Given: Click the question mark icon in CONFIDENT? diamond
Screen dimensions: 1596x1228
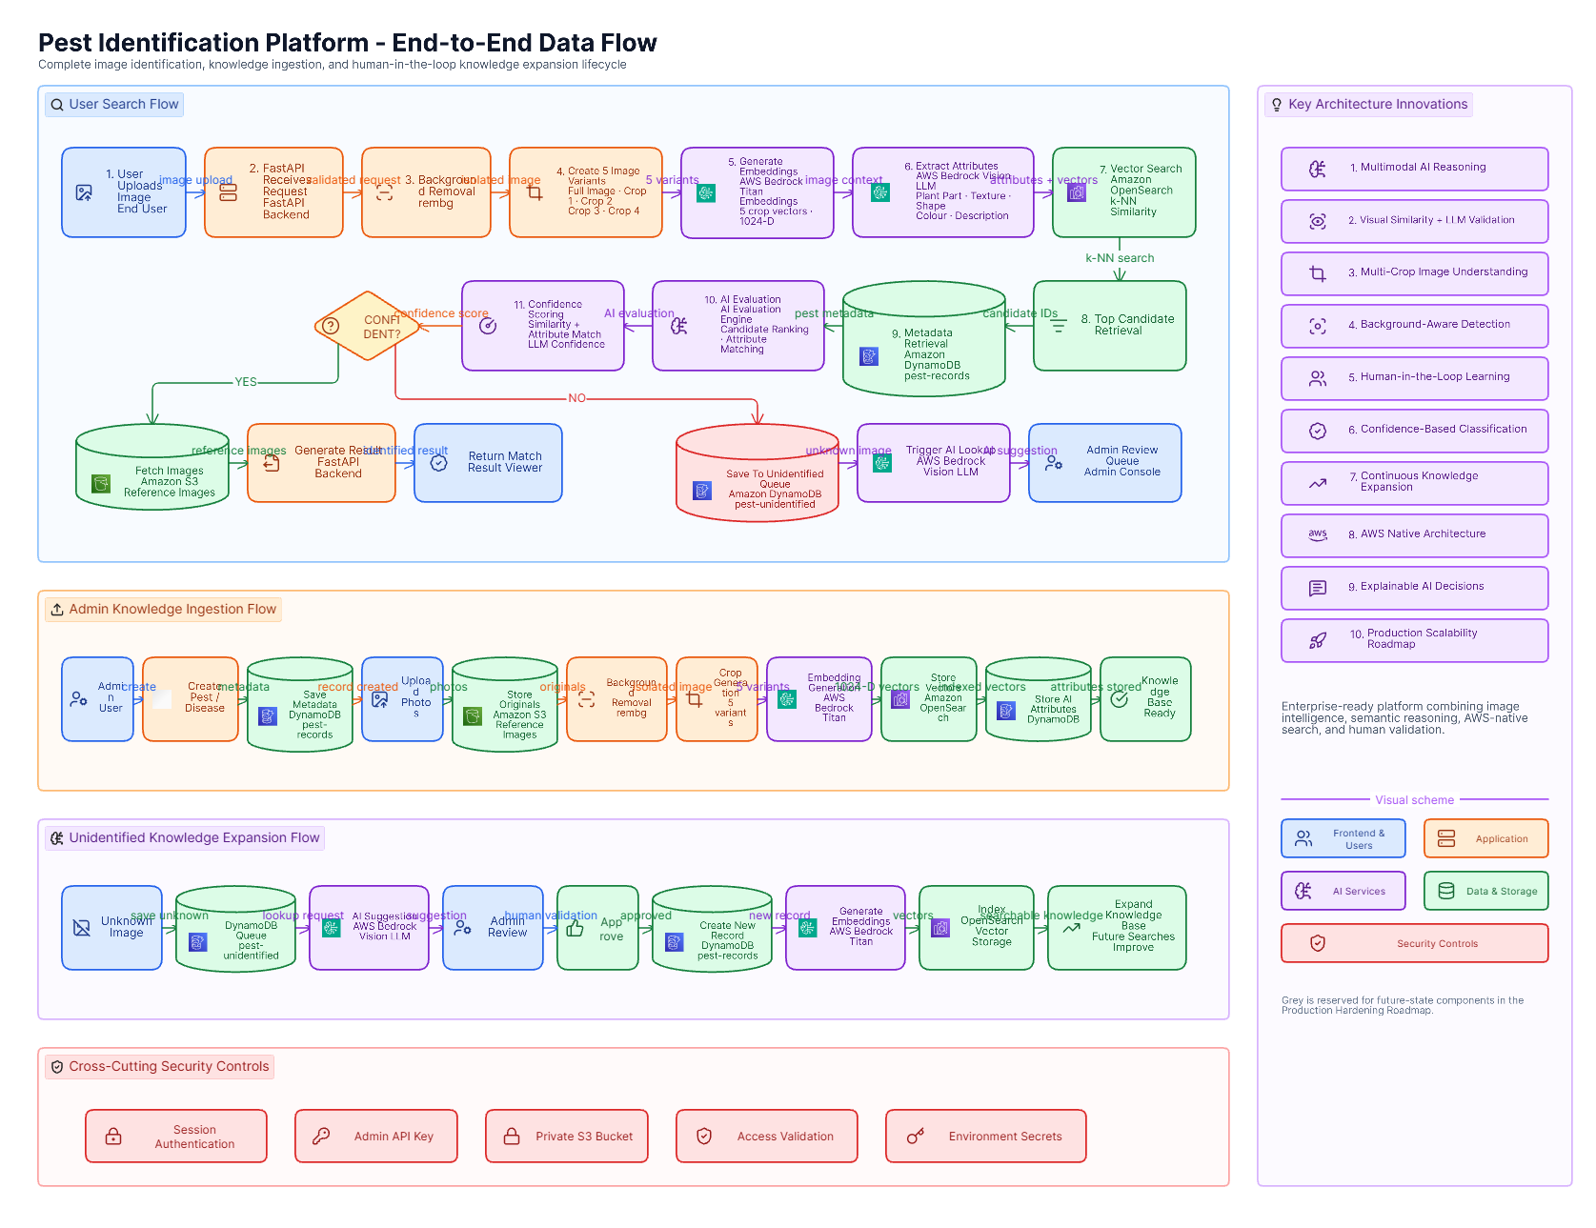Looking at the screenshot, I should click(331, 326).
